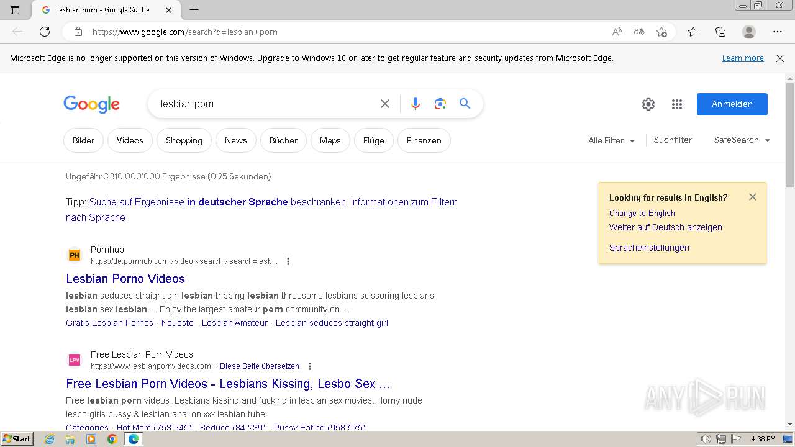Launch Chrome from the taskbar
The width and height of the screenshot is (795, 447).
point(112,439)
